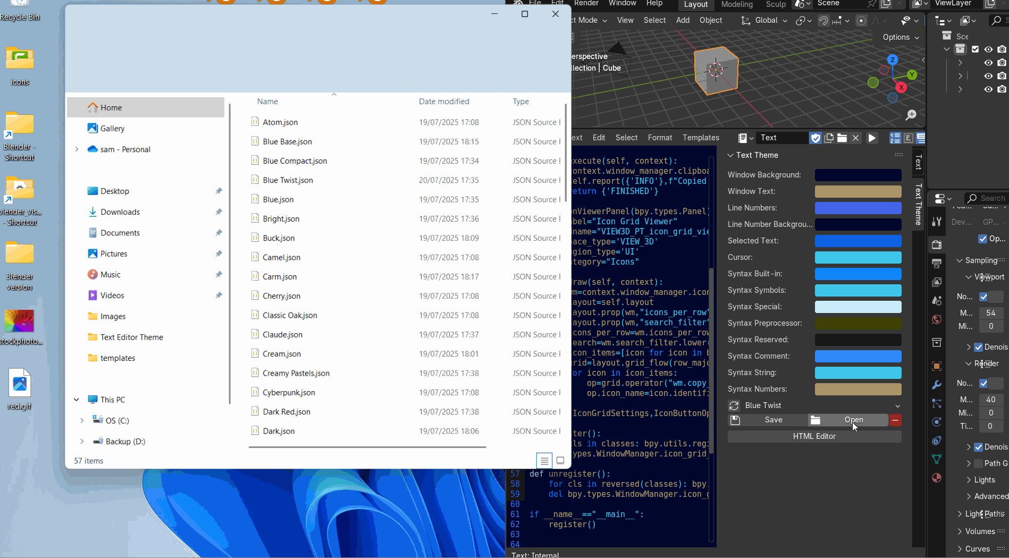The height and width of the screenshot is (558, 1009).
Task: Toggle syntax highlighting in text editor header
Action: tap(921, 138)
